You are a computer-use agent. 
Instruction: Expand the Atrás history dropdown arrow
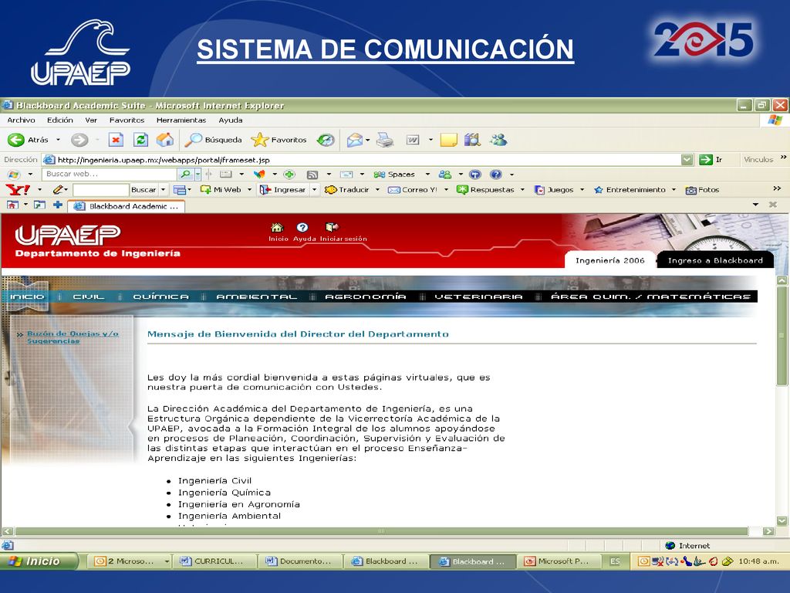pyautogui.click(x=58, y=140)
